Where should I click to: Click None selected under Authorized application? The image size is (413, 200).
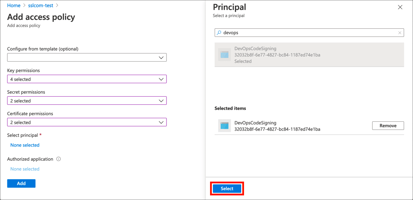[x=25, y=169]
